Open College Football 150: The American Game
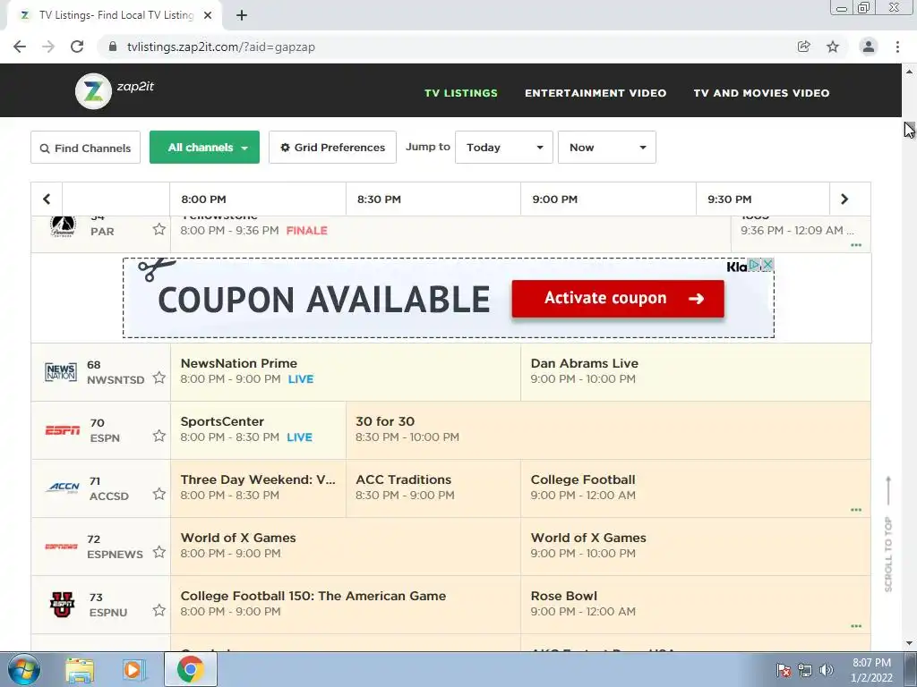This screenshot has height=687, width=917. pos(346,604)
